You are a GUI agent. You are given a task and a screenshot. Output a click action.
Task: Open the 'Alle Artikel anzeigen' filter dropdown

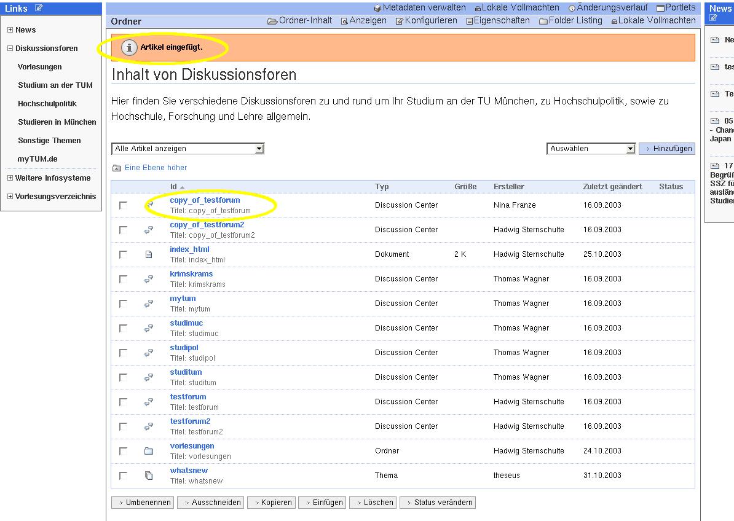click(187, 149)
